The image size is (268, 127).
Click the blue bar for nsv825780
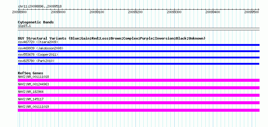139,64
